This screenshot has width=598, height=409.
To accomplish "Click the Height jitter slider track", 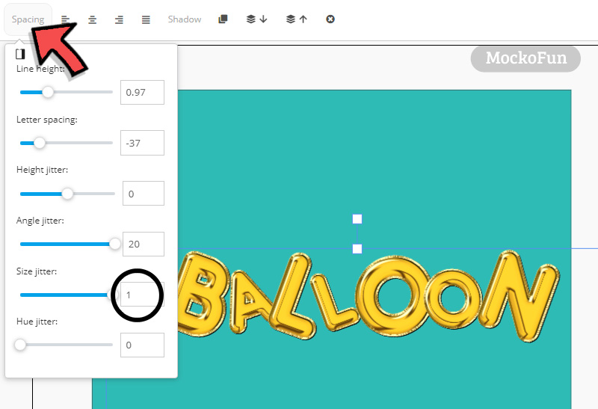I will click(x=67, y=194).
